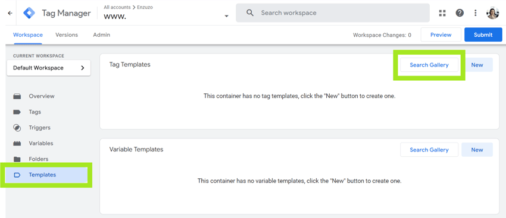Open the Google apps grid
Image resolution: width=506 pixels, height=218 pixels.
[442, 13]
